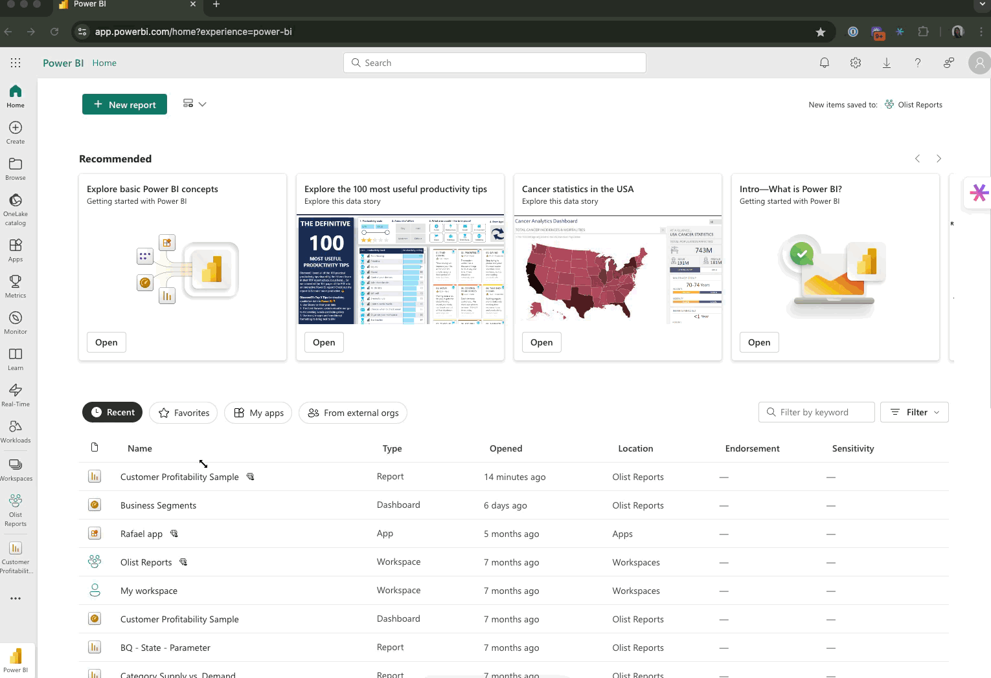Select the From external orgs tab
Screen dimensions: 991x678
coord(353,413)
